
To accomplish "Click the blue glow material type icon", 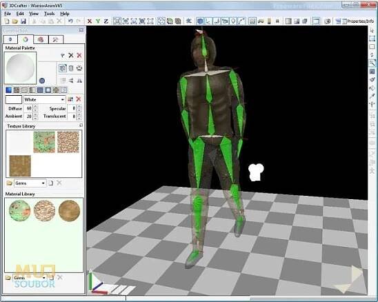I will [48, 90].
